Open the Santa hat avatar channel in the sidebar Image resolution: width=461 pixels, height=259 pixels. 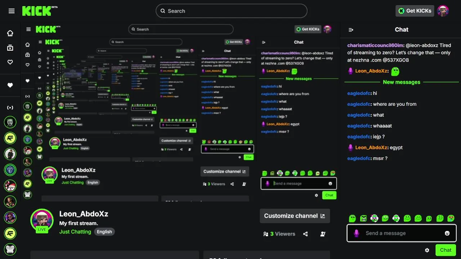(10, 186)
